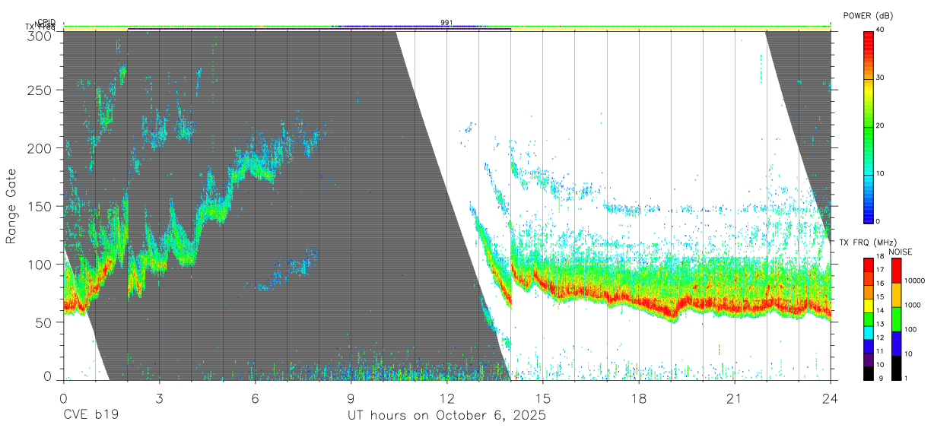
Task: Click the black 9-10 MHz TX FRQ swatch
Action: 869,373
